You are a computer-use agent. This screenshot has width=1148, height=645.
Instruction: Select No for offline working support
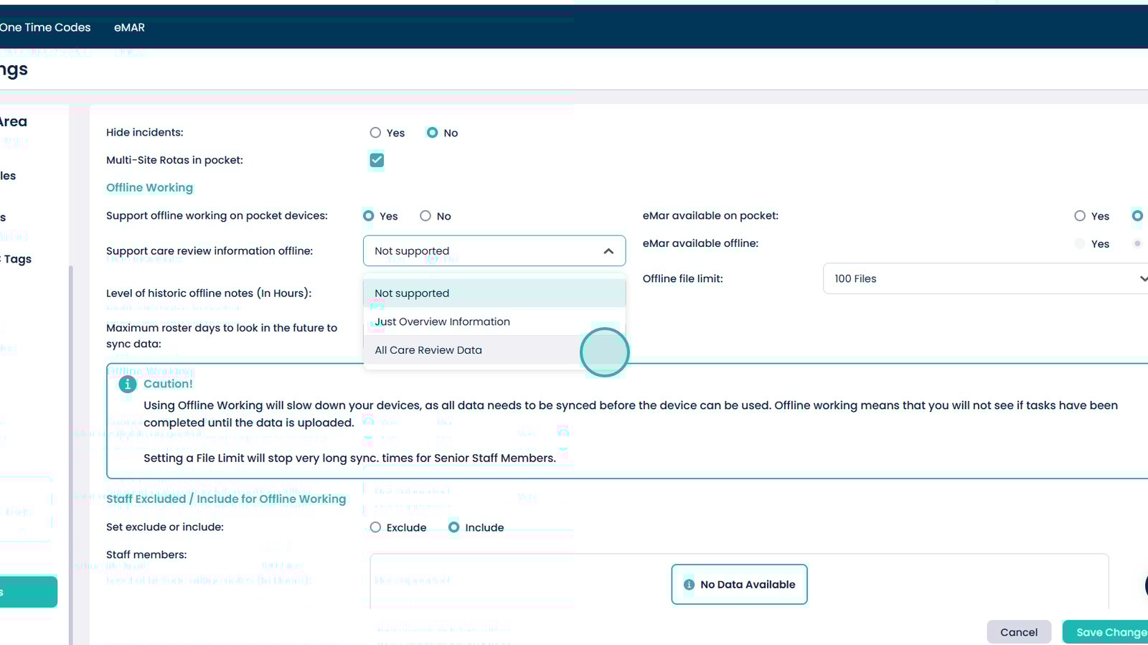(x=425, y=216)
